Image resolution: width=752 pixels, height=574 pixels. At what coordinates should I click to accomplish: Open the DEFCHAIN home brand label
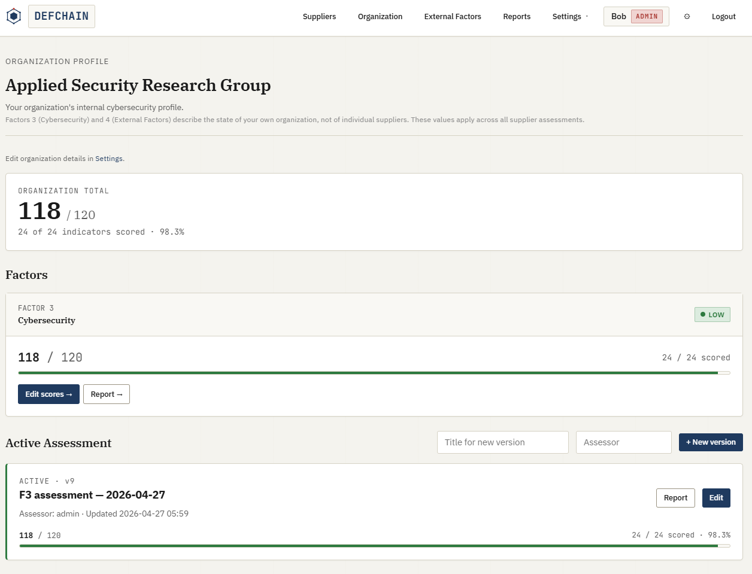pos(62,16)
